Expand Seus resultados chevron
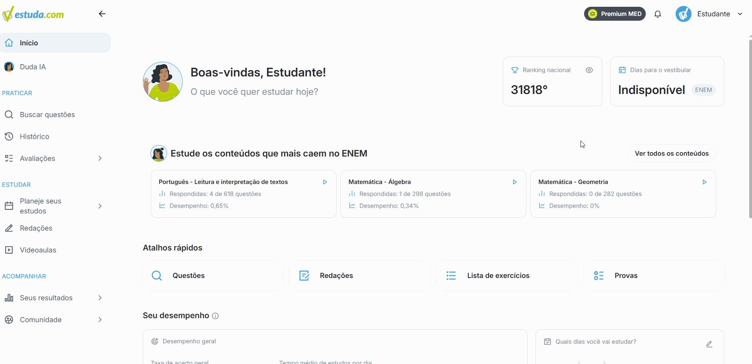752x364 pixels. coord(100,298)
